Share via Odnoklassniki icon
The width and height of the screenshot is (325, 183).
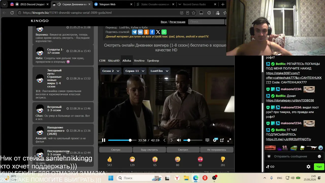point(146,32)
